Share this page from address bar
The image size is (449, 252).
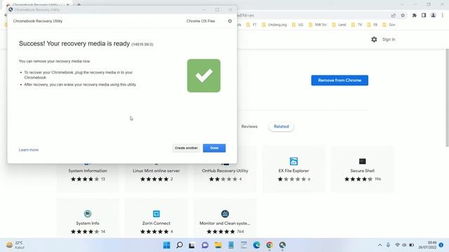tap(393, 15)
